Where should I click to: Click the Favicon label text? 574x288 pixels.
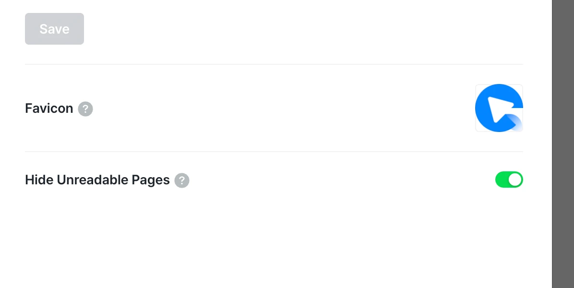pyautogui.click(x=49, y=108)
